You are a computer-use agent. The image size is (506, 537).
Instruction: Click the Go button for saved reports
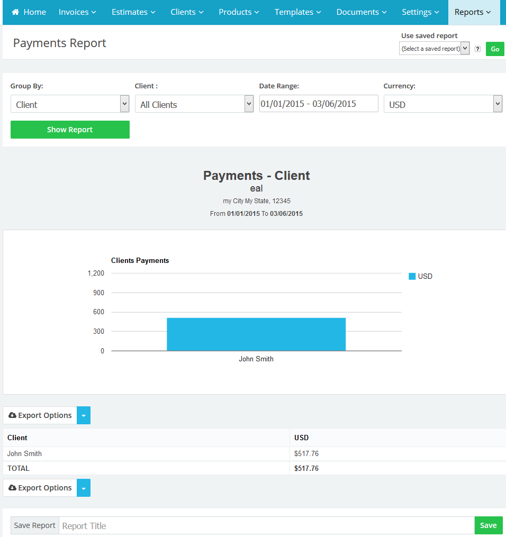pyautogui.click(x=495, y=49)
